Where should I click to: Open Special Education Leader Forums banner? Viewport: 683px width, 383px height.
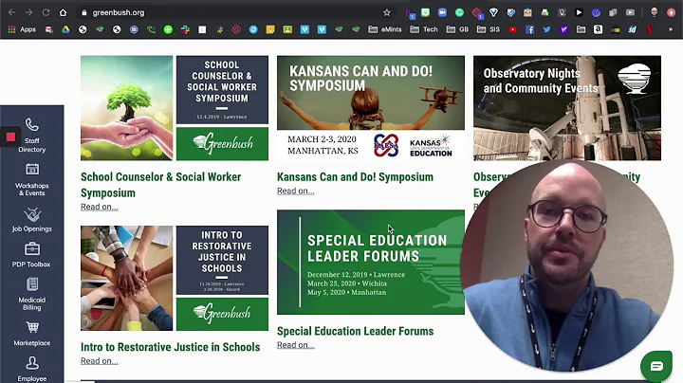click(371, 262)
